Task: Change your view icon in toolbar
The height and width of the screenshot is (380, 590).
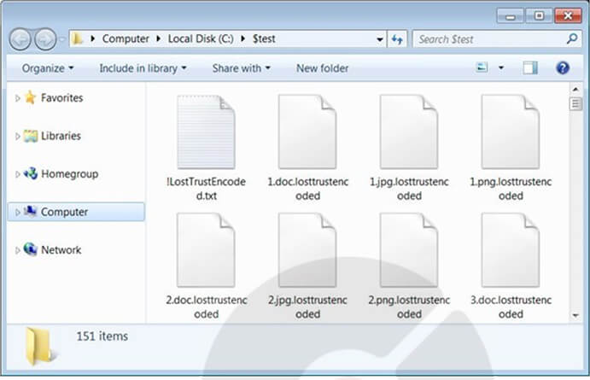Action: coord(482,67)
